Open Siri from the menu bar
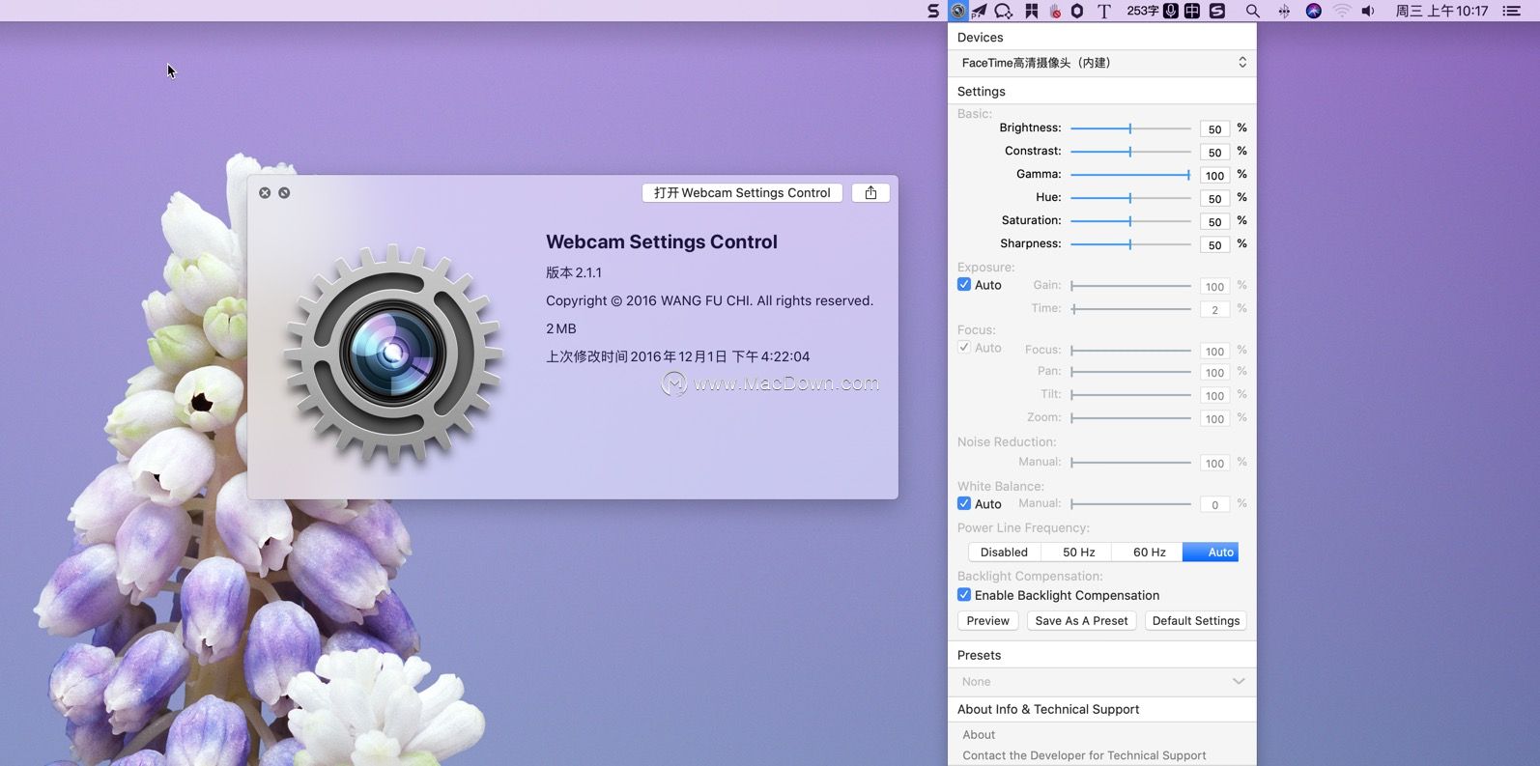Screen dimensions: 1540x766 (1314, 11)
